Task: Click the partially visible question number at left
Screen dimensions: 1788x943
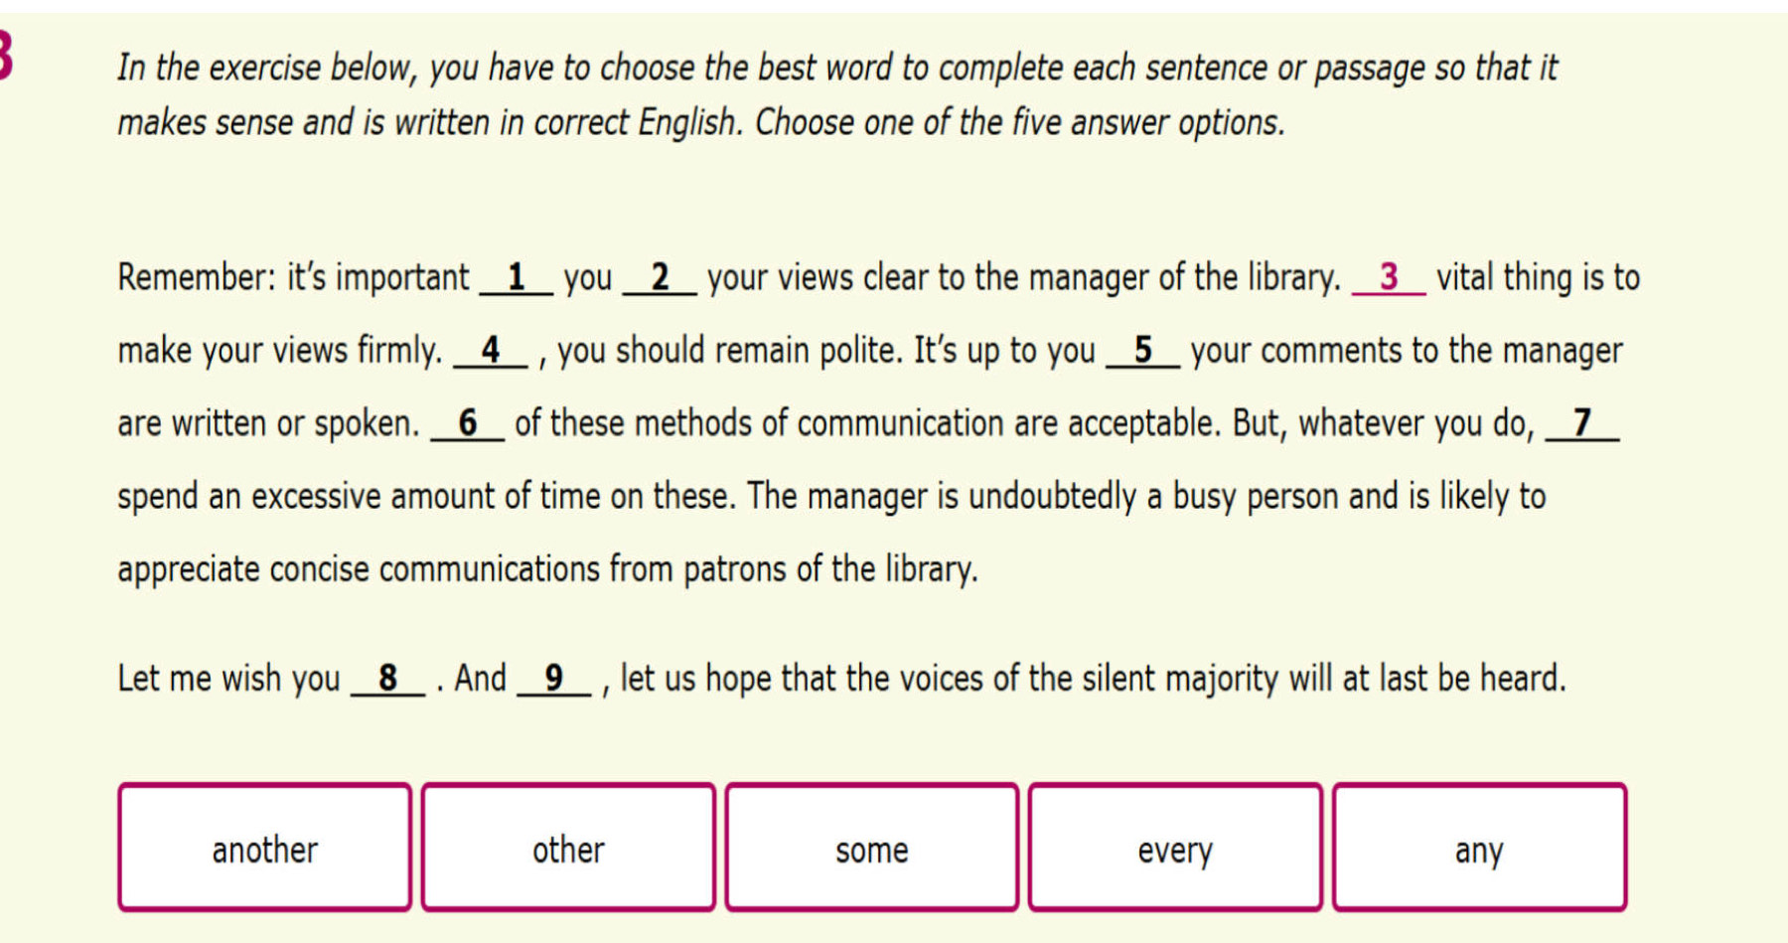Action: tap(5, 55)
